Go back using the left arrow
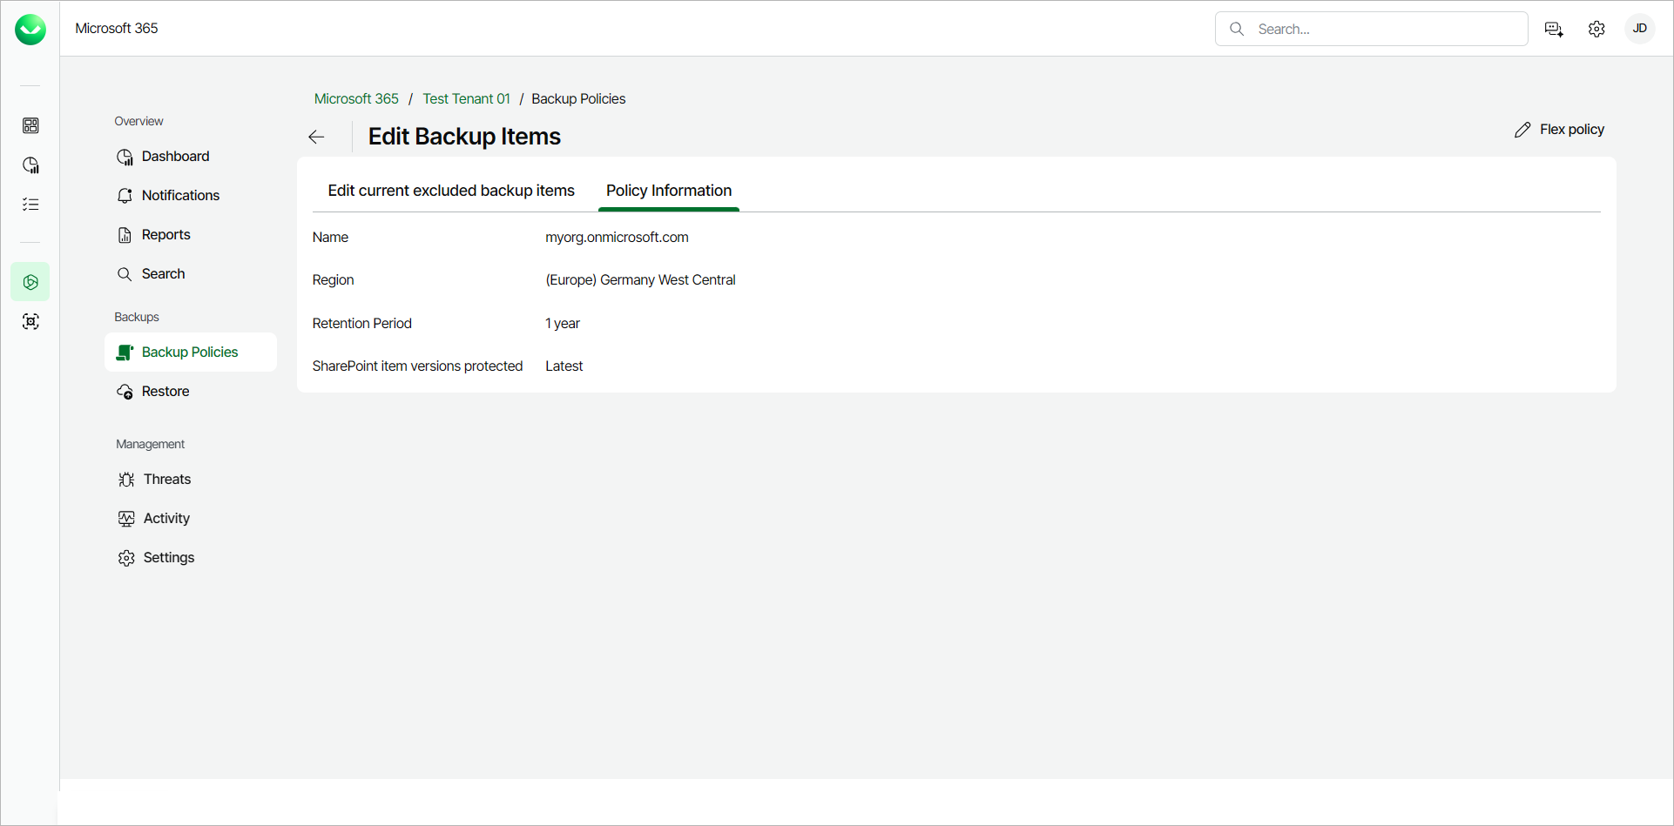The width and height of the screenshot is (1674, 826). coord(316,137)
